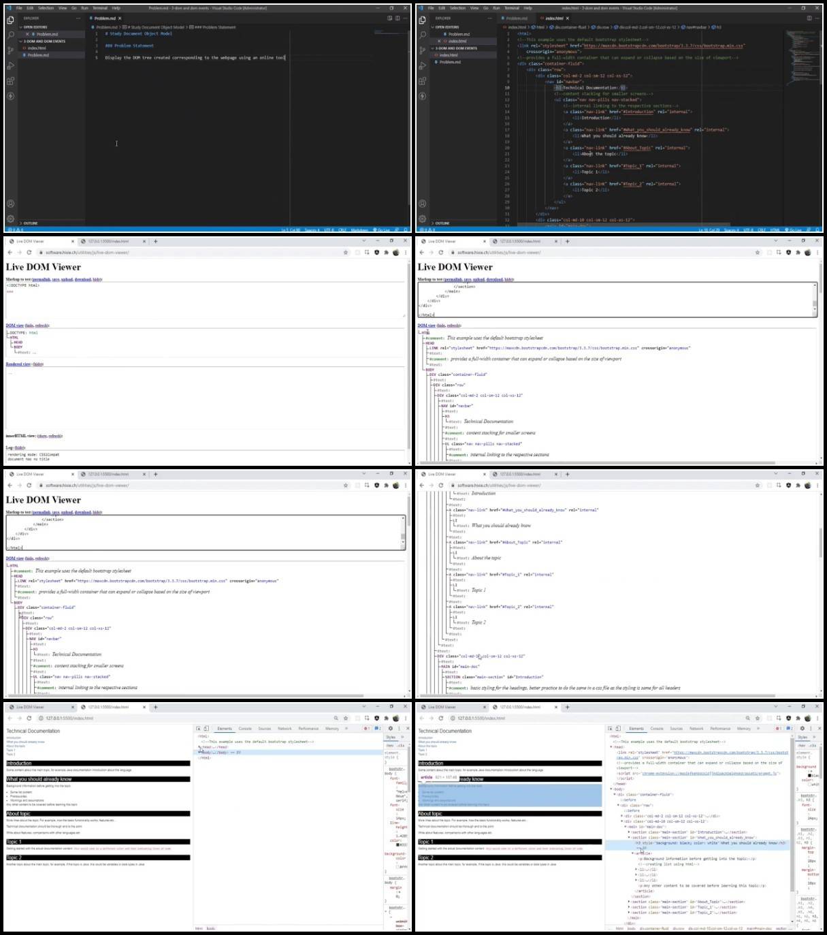
Task: Open File menu in Problem.md VS Code window
Action: [19, 8]
